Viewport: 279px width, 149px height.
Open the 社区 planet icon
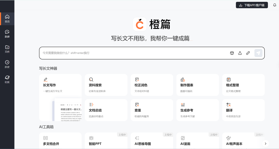click(x=7, y=77)
